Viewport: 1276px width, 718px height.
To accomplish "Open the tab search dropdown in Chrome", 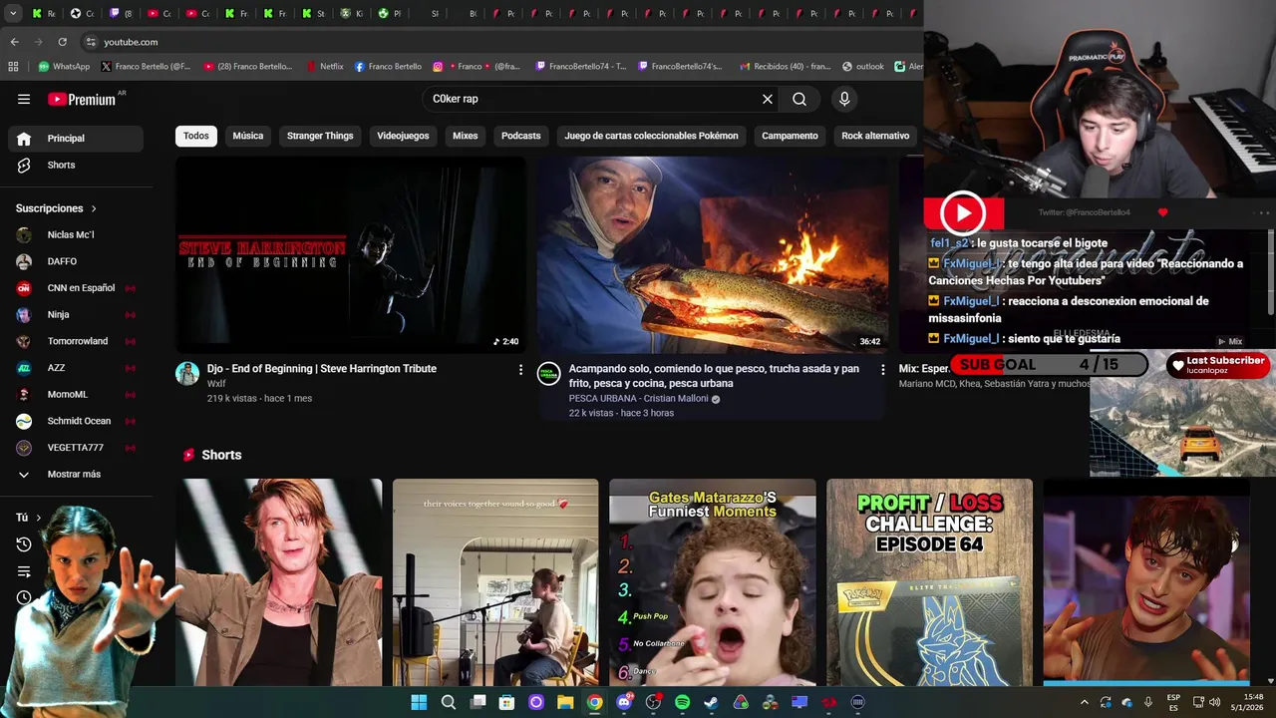I will tap(13, 14).
